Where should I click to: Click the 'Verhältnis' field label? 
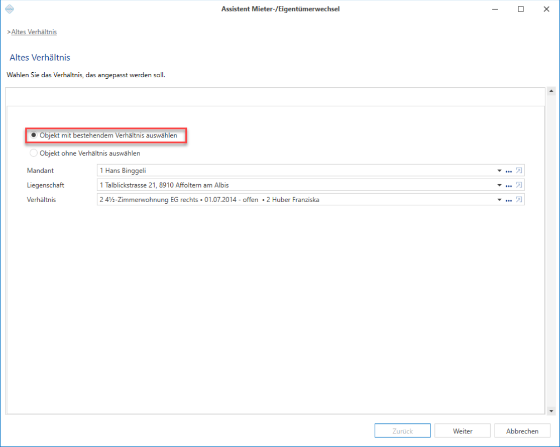tap(41, 200)
